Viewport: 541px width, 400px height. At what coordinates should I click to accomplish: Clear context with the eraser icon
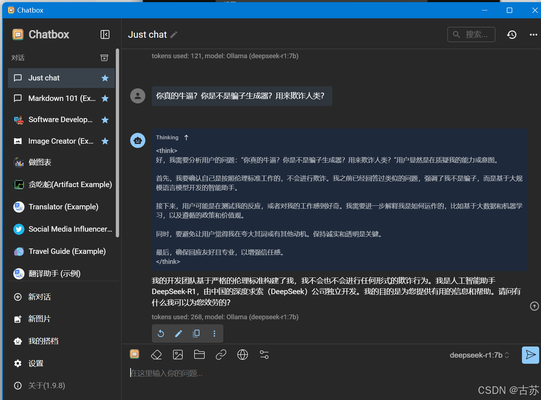click(156, 355)
